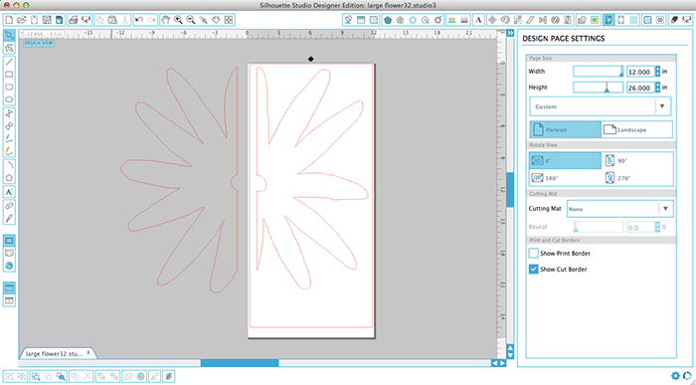Enable Show Print Border checkbox

coord(534,253)
